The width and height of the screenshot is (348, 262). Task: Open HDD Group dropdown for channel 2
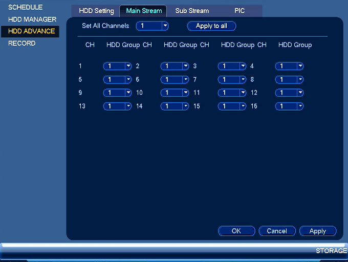(x=175, y=66)
